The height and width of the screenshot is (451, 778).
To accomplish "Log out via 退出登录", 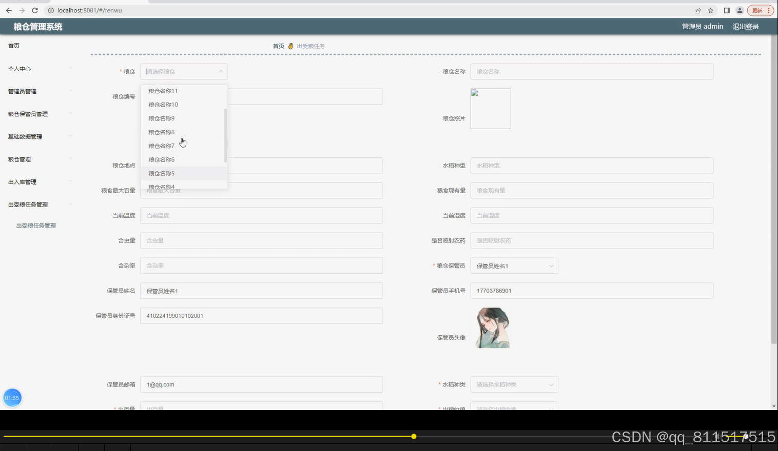I will 746,27.
